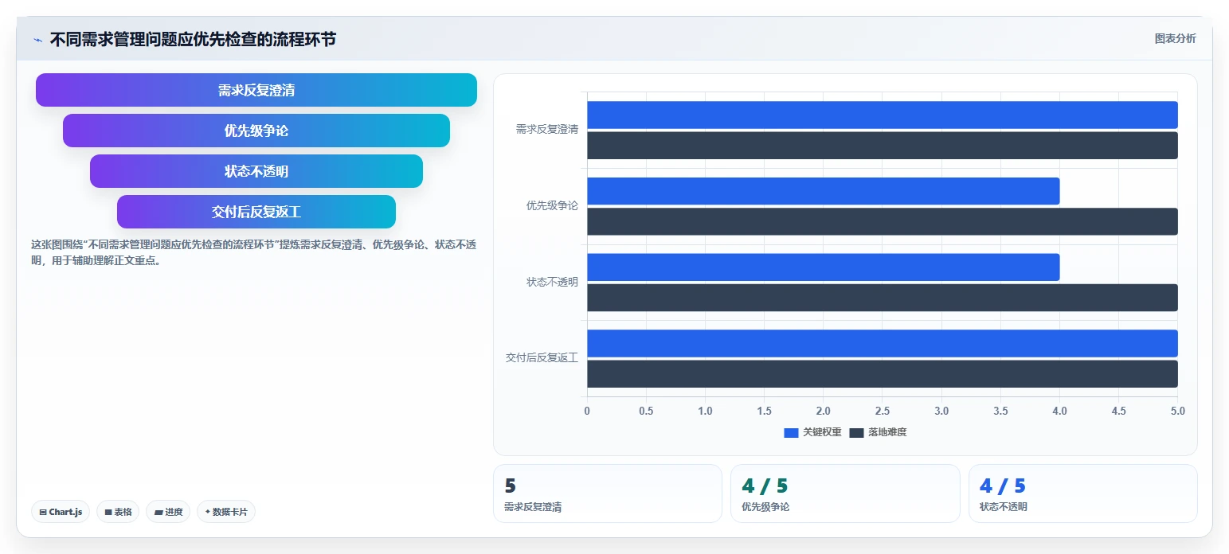Click the 数据卡片 tag chip
This screenshot has height=554, width=1229.
pos(226,512)
